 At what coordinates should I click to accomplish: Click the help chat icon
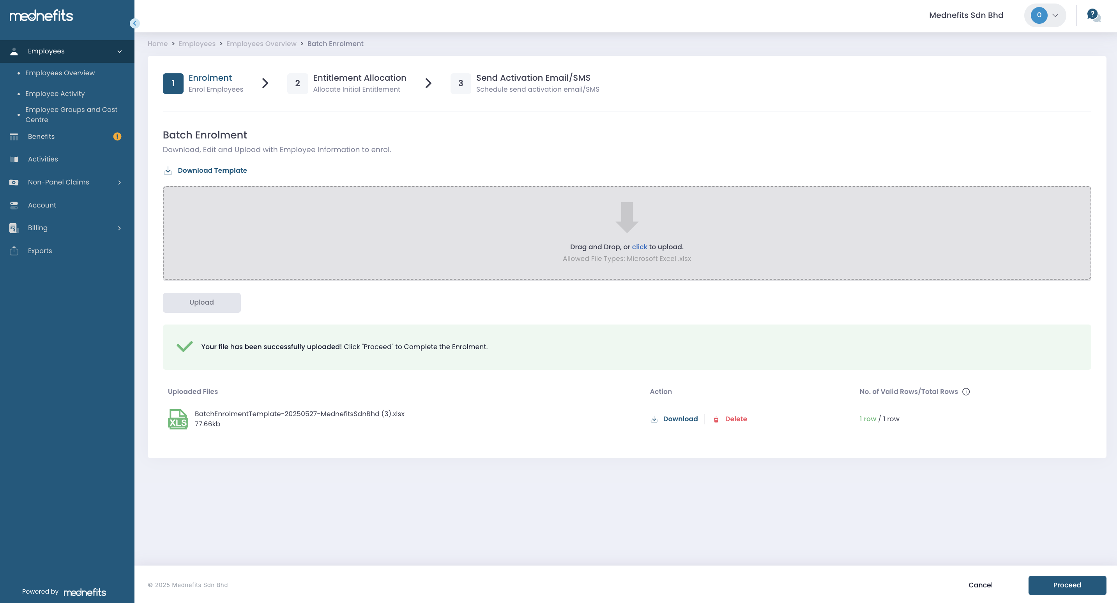click(x=1093, y=15)
